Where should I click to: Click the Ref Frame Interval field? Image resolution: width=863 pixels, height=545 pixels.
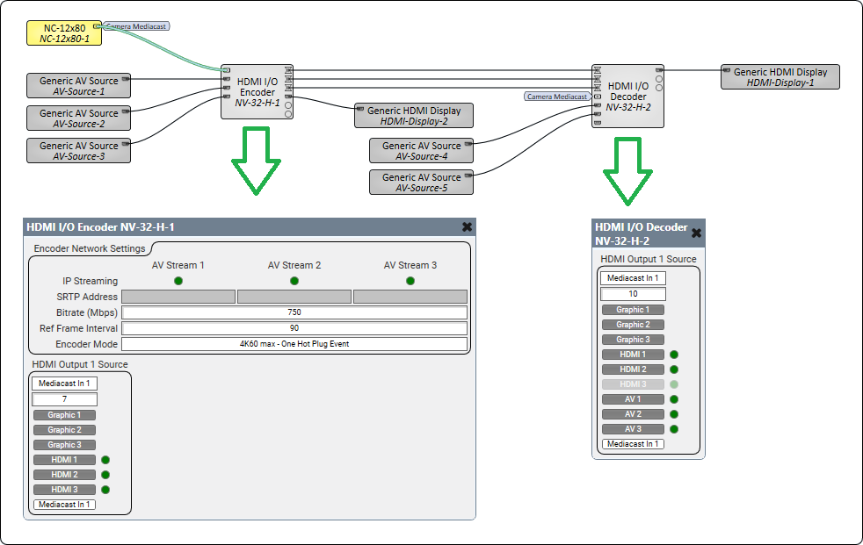pyautogui.click(x=294, y=328)
